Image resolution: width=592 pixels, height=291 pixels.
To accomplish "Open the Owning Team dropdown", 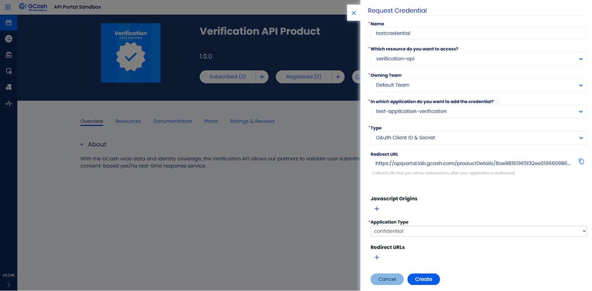I will point(478,85).
